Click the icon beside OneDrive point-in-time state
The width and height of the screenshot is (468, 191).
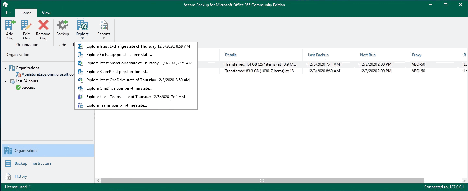coord(80,88)
